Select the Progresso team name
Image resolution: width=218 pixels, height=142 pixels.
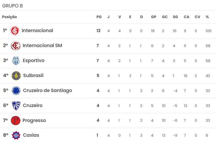[x=34, y=120]
